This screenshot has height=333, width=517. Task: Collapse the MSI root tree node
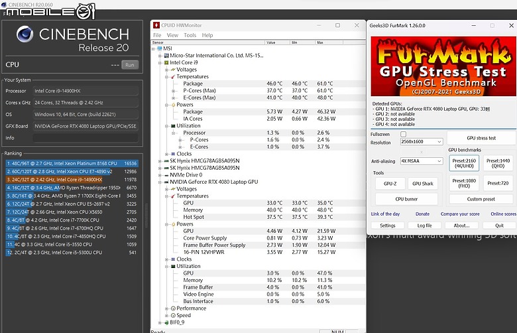pos(153,49)
